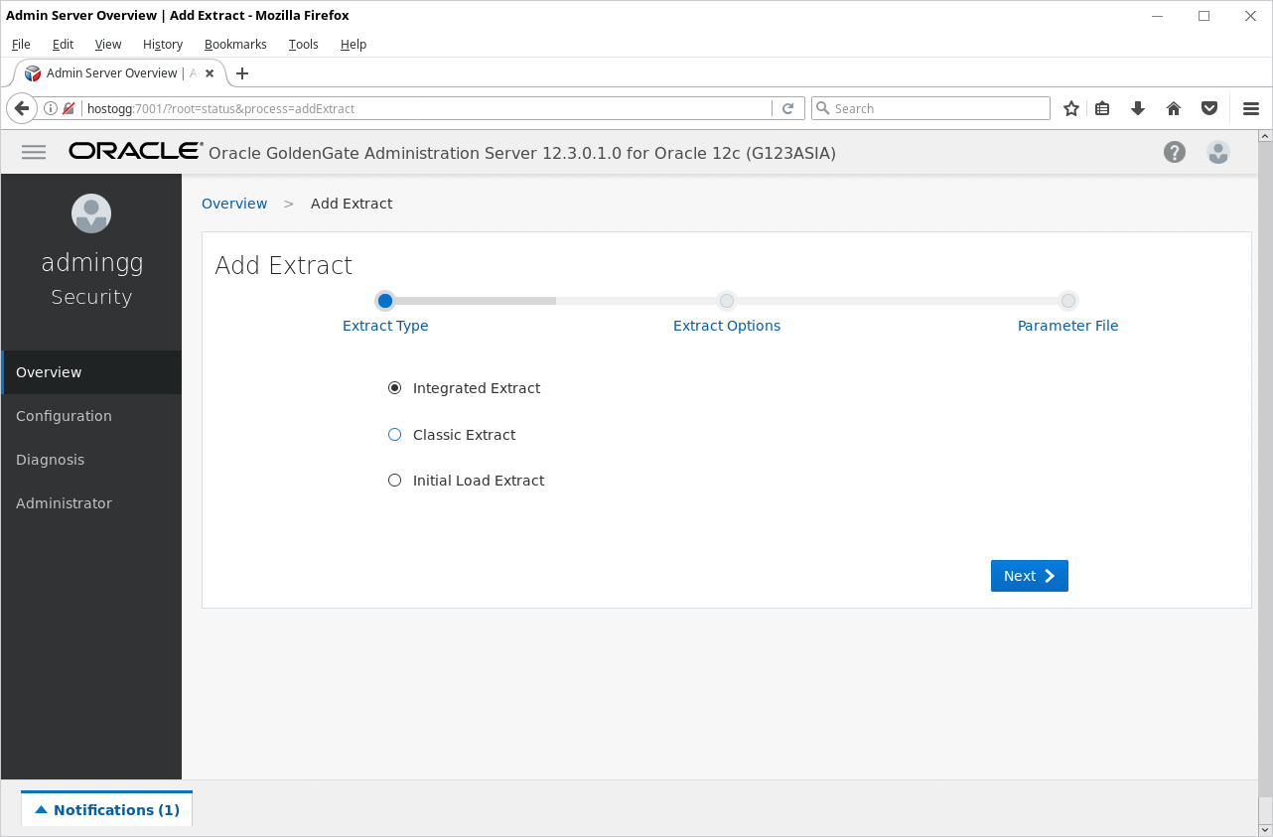The width and height of the screenshot is (1273, 837).
Task: Open the Firefox hamburger menu
Action: [x=1251, y=108]
